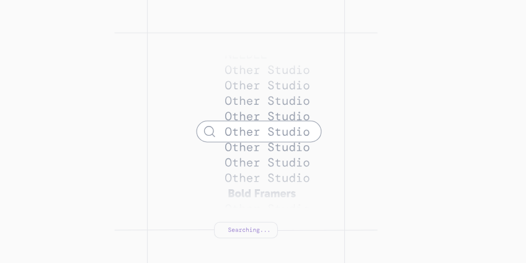Click the empty left end of the Searching badge
526x263 pixels.
220,230
